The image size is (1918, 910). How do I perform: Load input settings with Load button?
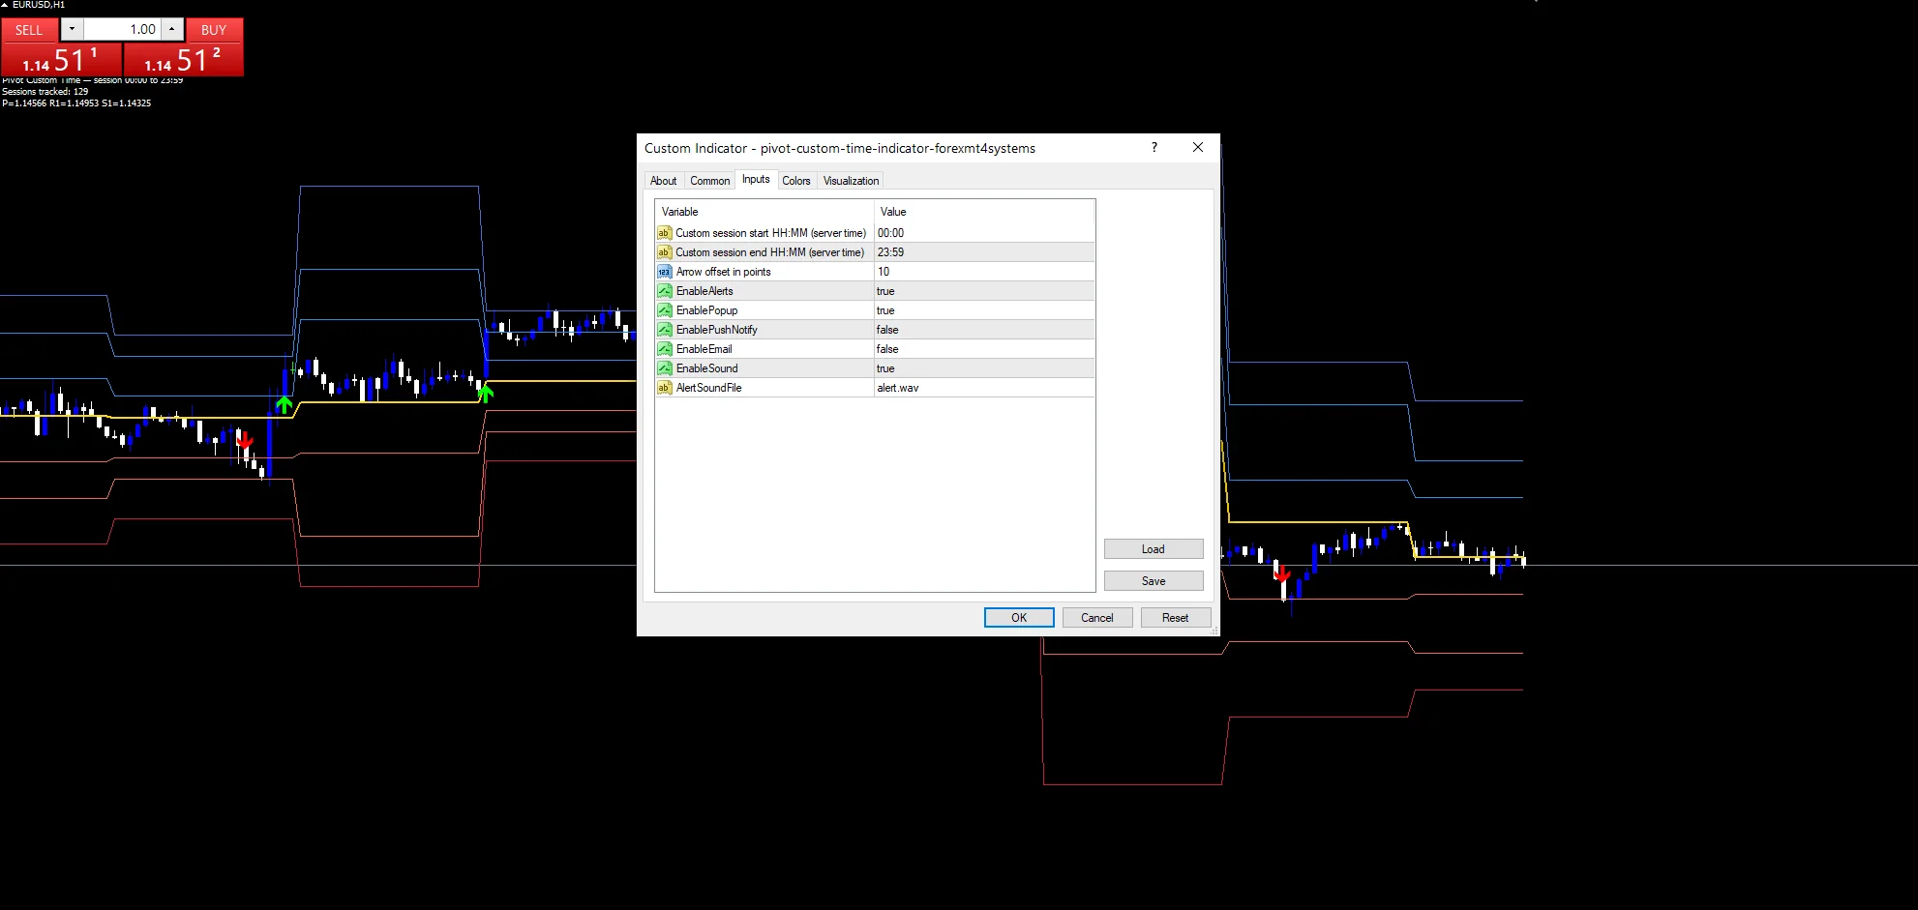pos(1154,549)
